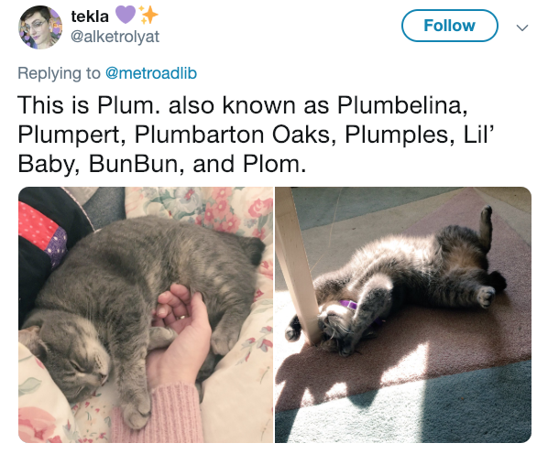Image resolution: width=548 pixels, height=454 pixels.
Task: Click the purple heart emoji beside tekla
Action: tap(126, 16)
